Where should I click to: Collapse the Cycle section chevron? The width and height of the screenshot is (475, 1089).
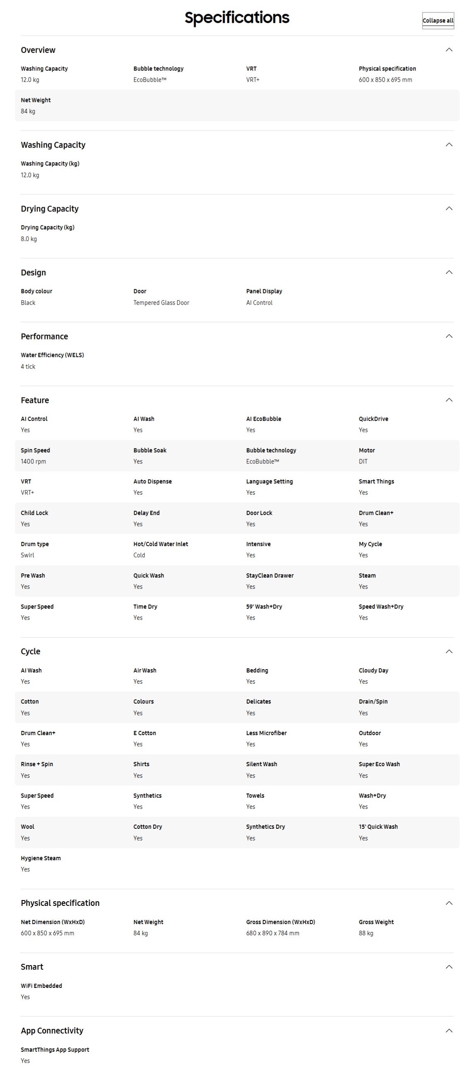pos(449,651)
